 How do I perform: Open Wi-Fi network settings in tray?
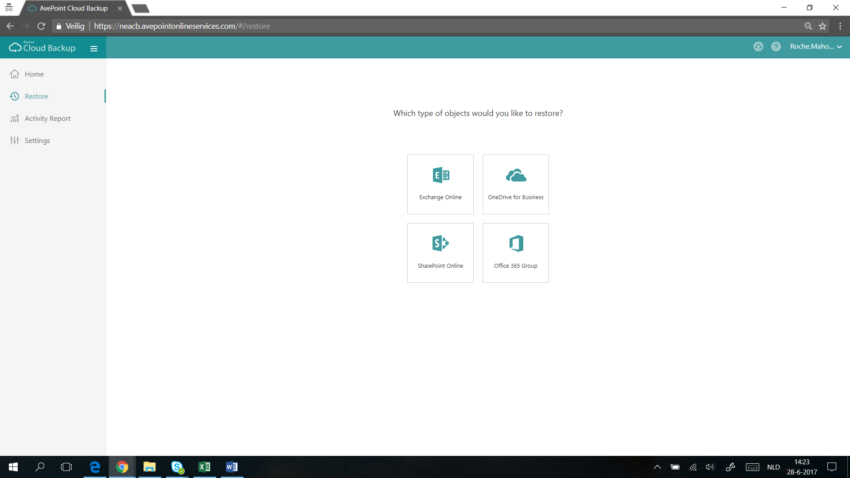[693, 467]
